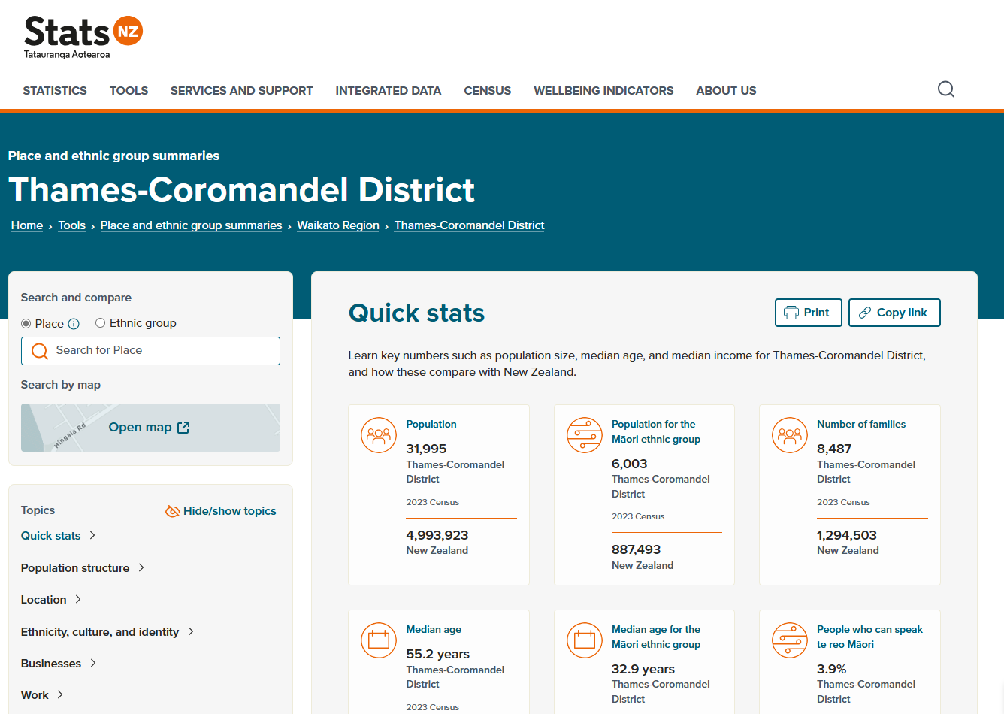Go to Waikato Region breadcrumb
Image resolution: width=1004 pixels, height=714 pixels.
click(x=338, y=225)
